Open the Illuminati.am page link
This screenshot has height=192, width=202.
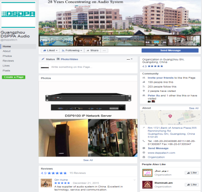(164, 183)
